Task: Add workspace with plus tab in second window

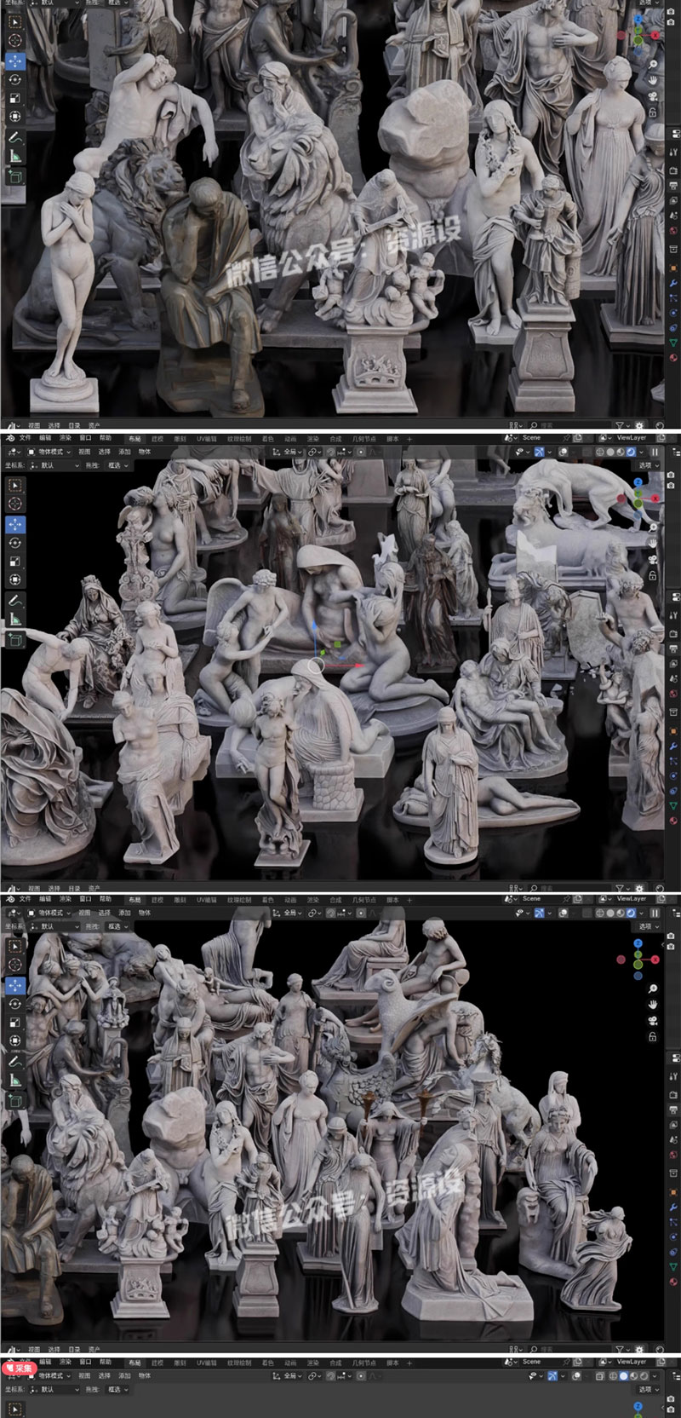Action: click(x=409, y=438)
